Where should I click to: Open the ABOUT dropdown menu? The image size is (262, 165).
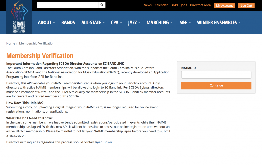click(46, 22)
